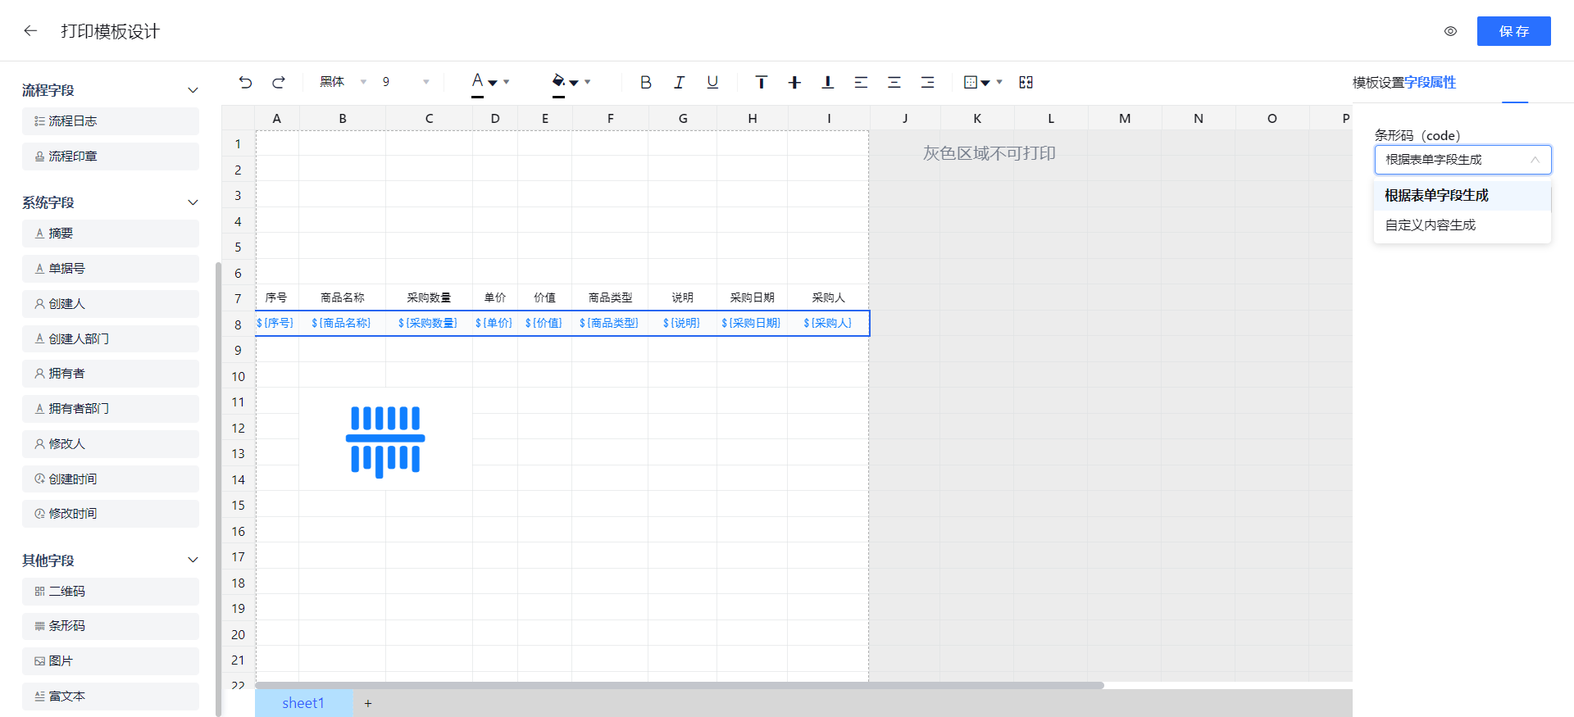
Task: Choose 自定义内容生成 option
Action: coord(1463,225)
